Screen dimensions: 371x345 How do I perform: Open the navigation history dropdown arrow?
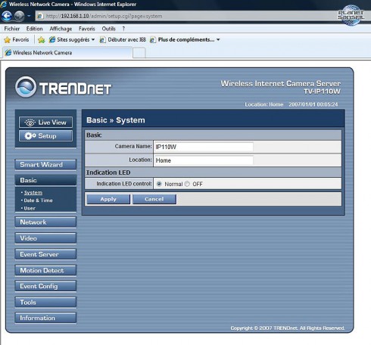pos(29,16)
